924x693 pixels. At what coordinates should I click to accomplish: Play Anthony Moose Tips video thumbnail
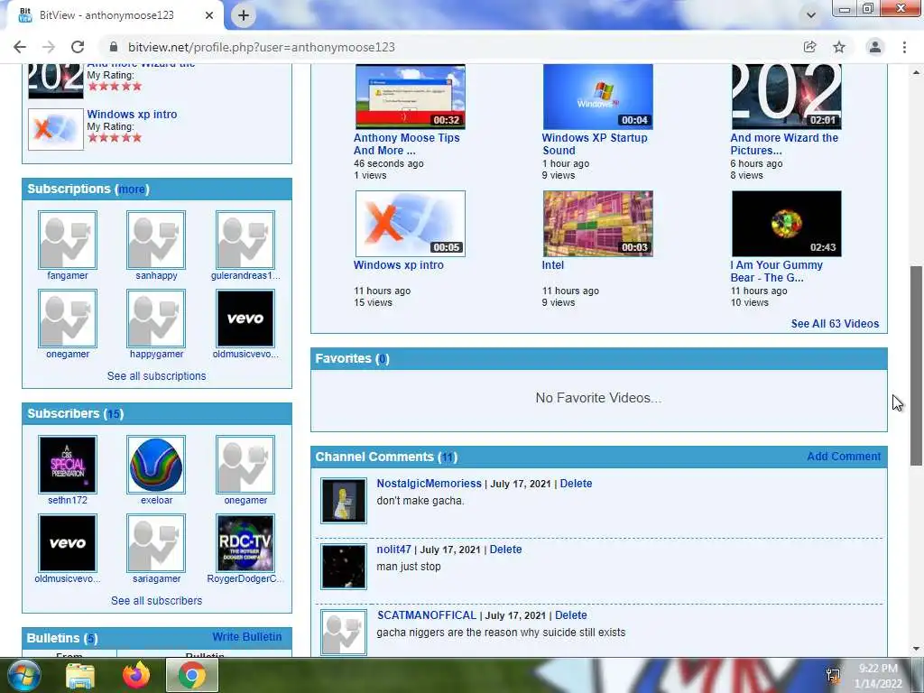(x=411, y=97)
